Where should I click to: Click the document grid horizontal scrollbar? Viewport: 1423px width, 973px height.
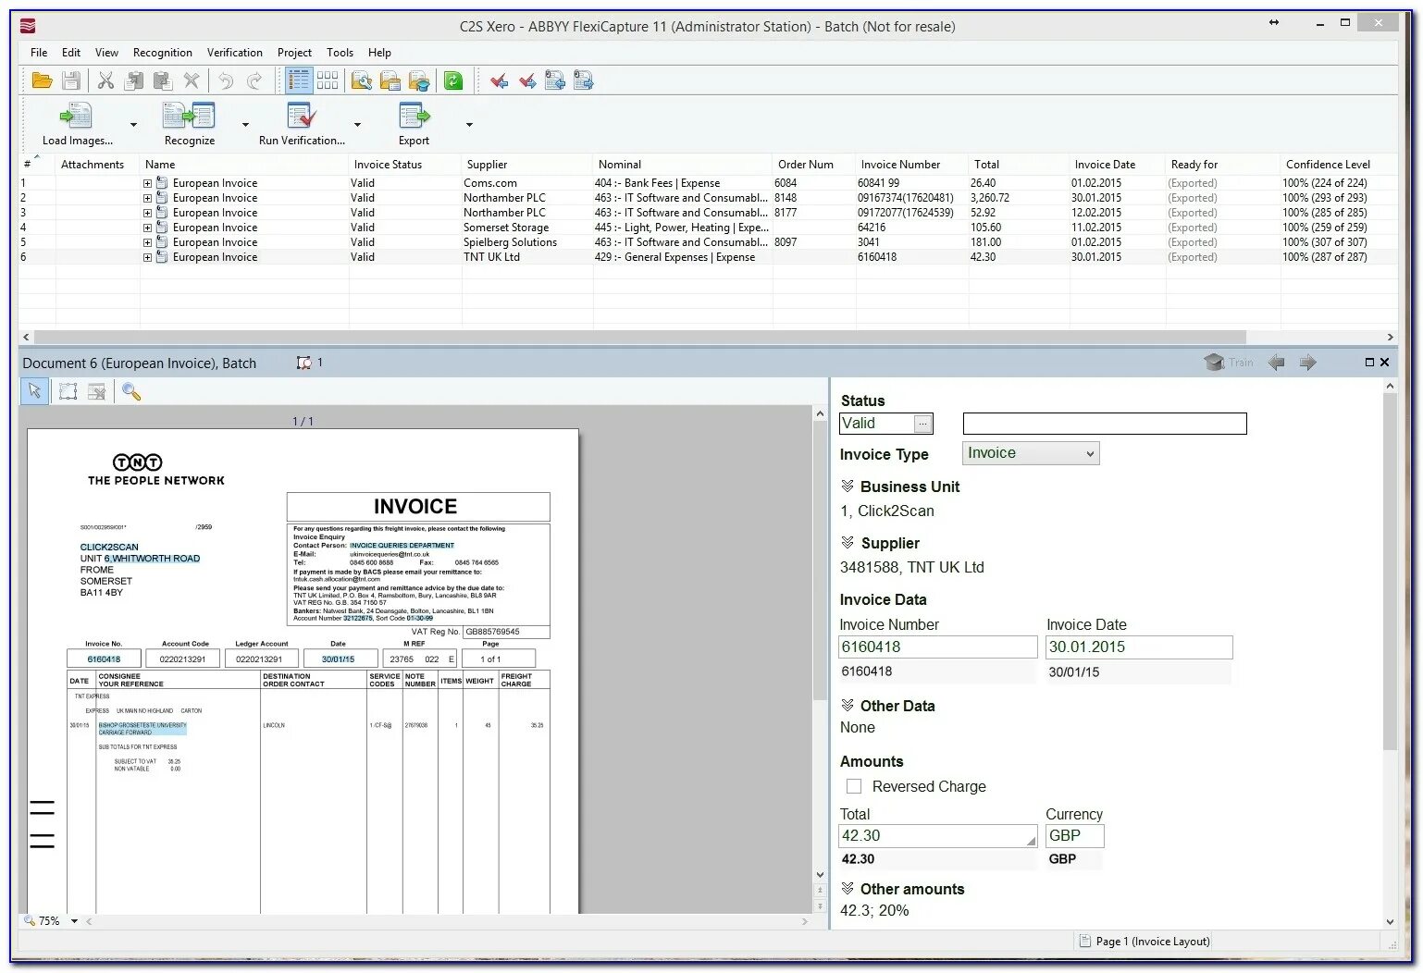[x=638, y=337]
